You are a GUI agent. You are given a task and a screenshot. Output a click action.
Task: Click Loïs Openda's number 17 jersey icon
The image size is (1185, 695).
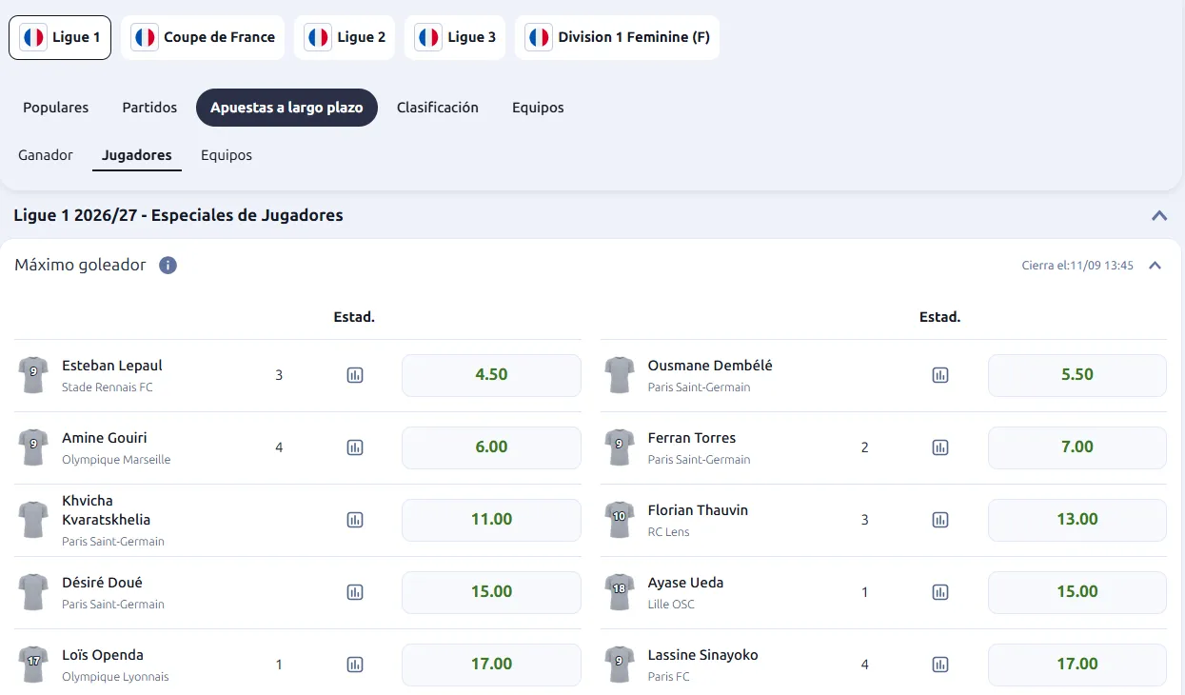(33, 665)
